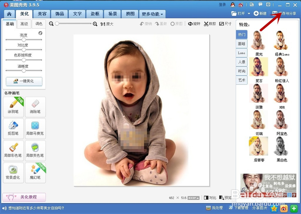Reset adjustments with the circular arrow icon
The width and height of the screenshot is (301, 214).
click(x=40, y=33)
